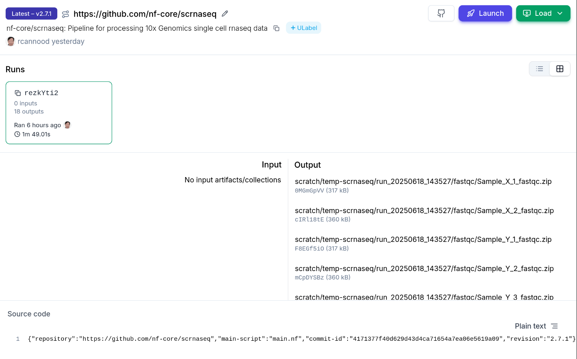Viewport: 577px width, 359px height.
Task: Open the Plain text language selector
Action: click(536, 326)
